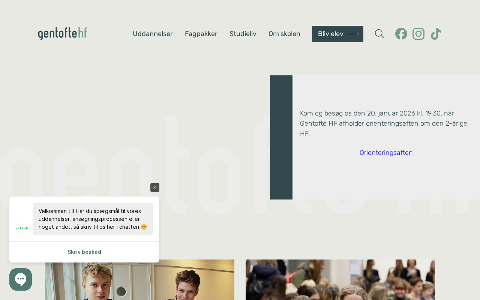Close the chat welcome popup
The width and height of the screenshot is (480, 300).
(155, 187)
